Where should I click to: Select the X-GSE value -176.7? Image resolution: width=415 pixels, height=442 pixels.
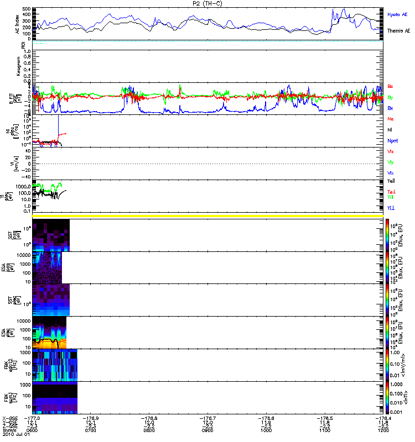pyautogui.click(x=208, y=419)
